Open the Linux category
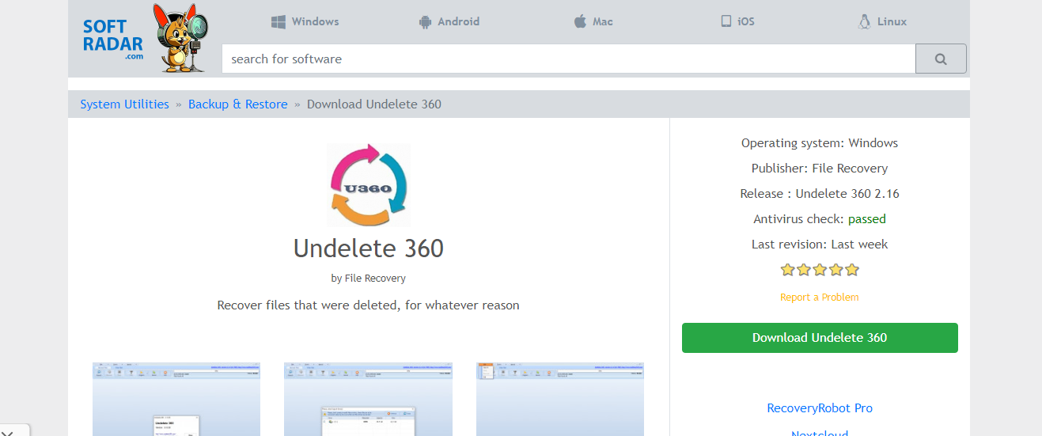The image size is (1042, 436). click(883, 22)
